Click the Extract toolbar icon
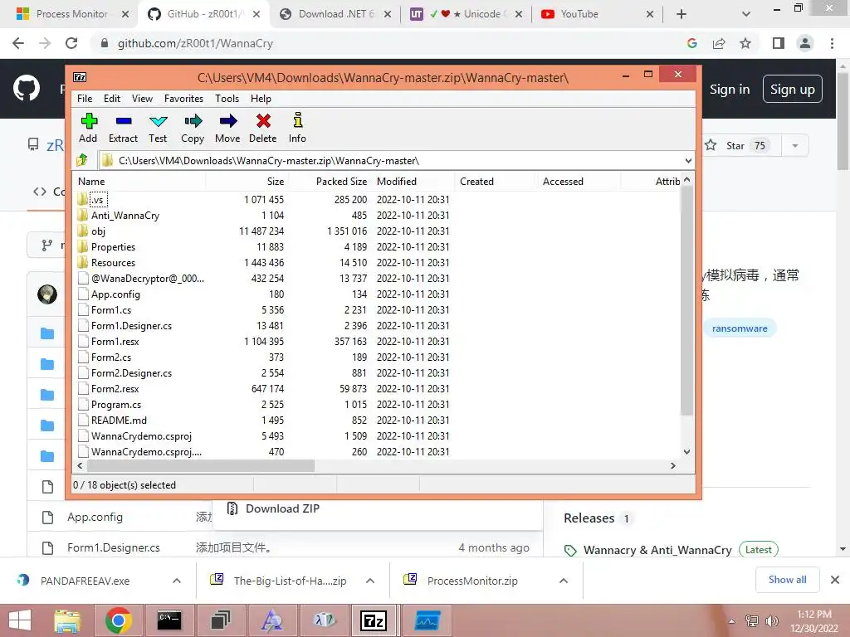The width and height of the screenshot is (850, 637). (x=124, y=128)
